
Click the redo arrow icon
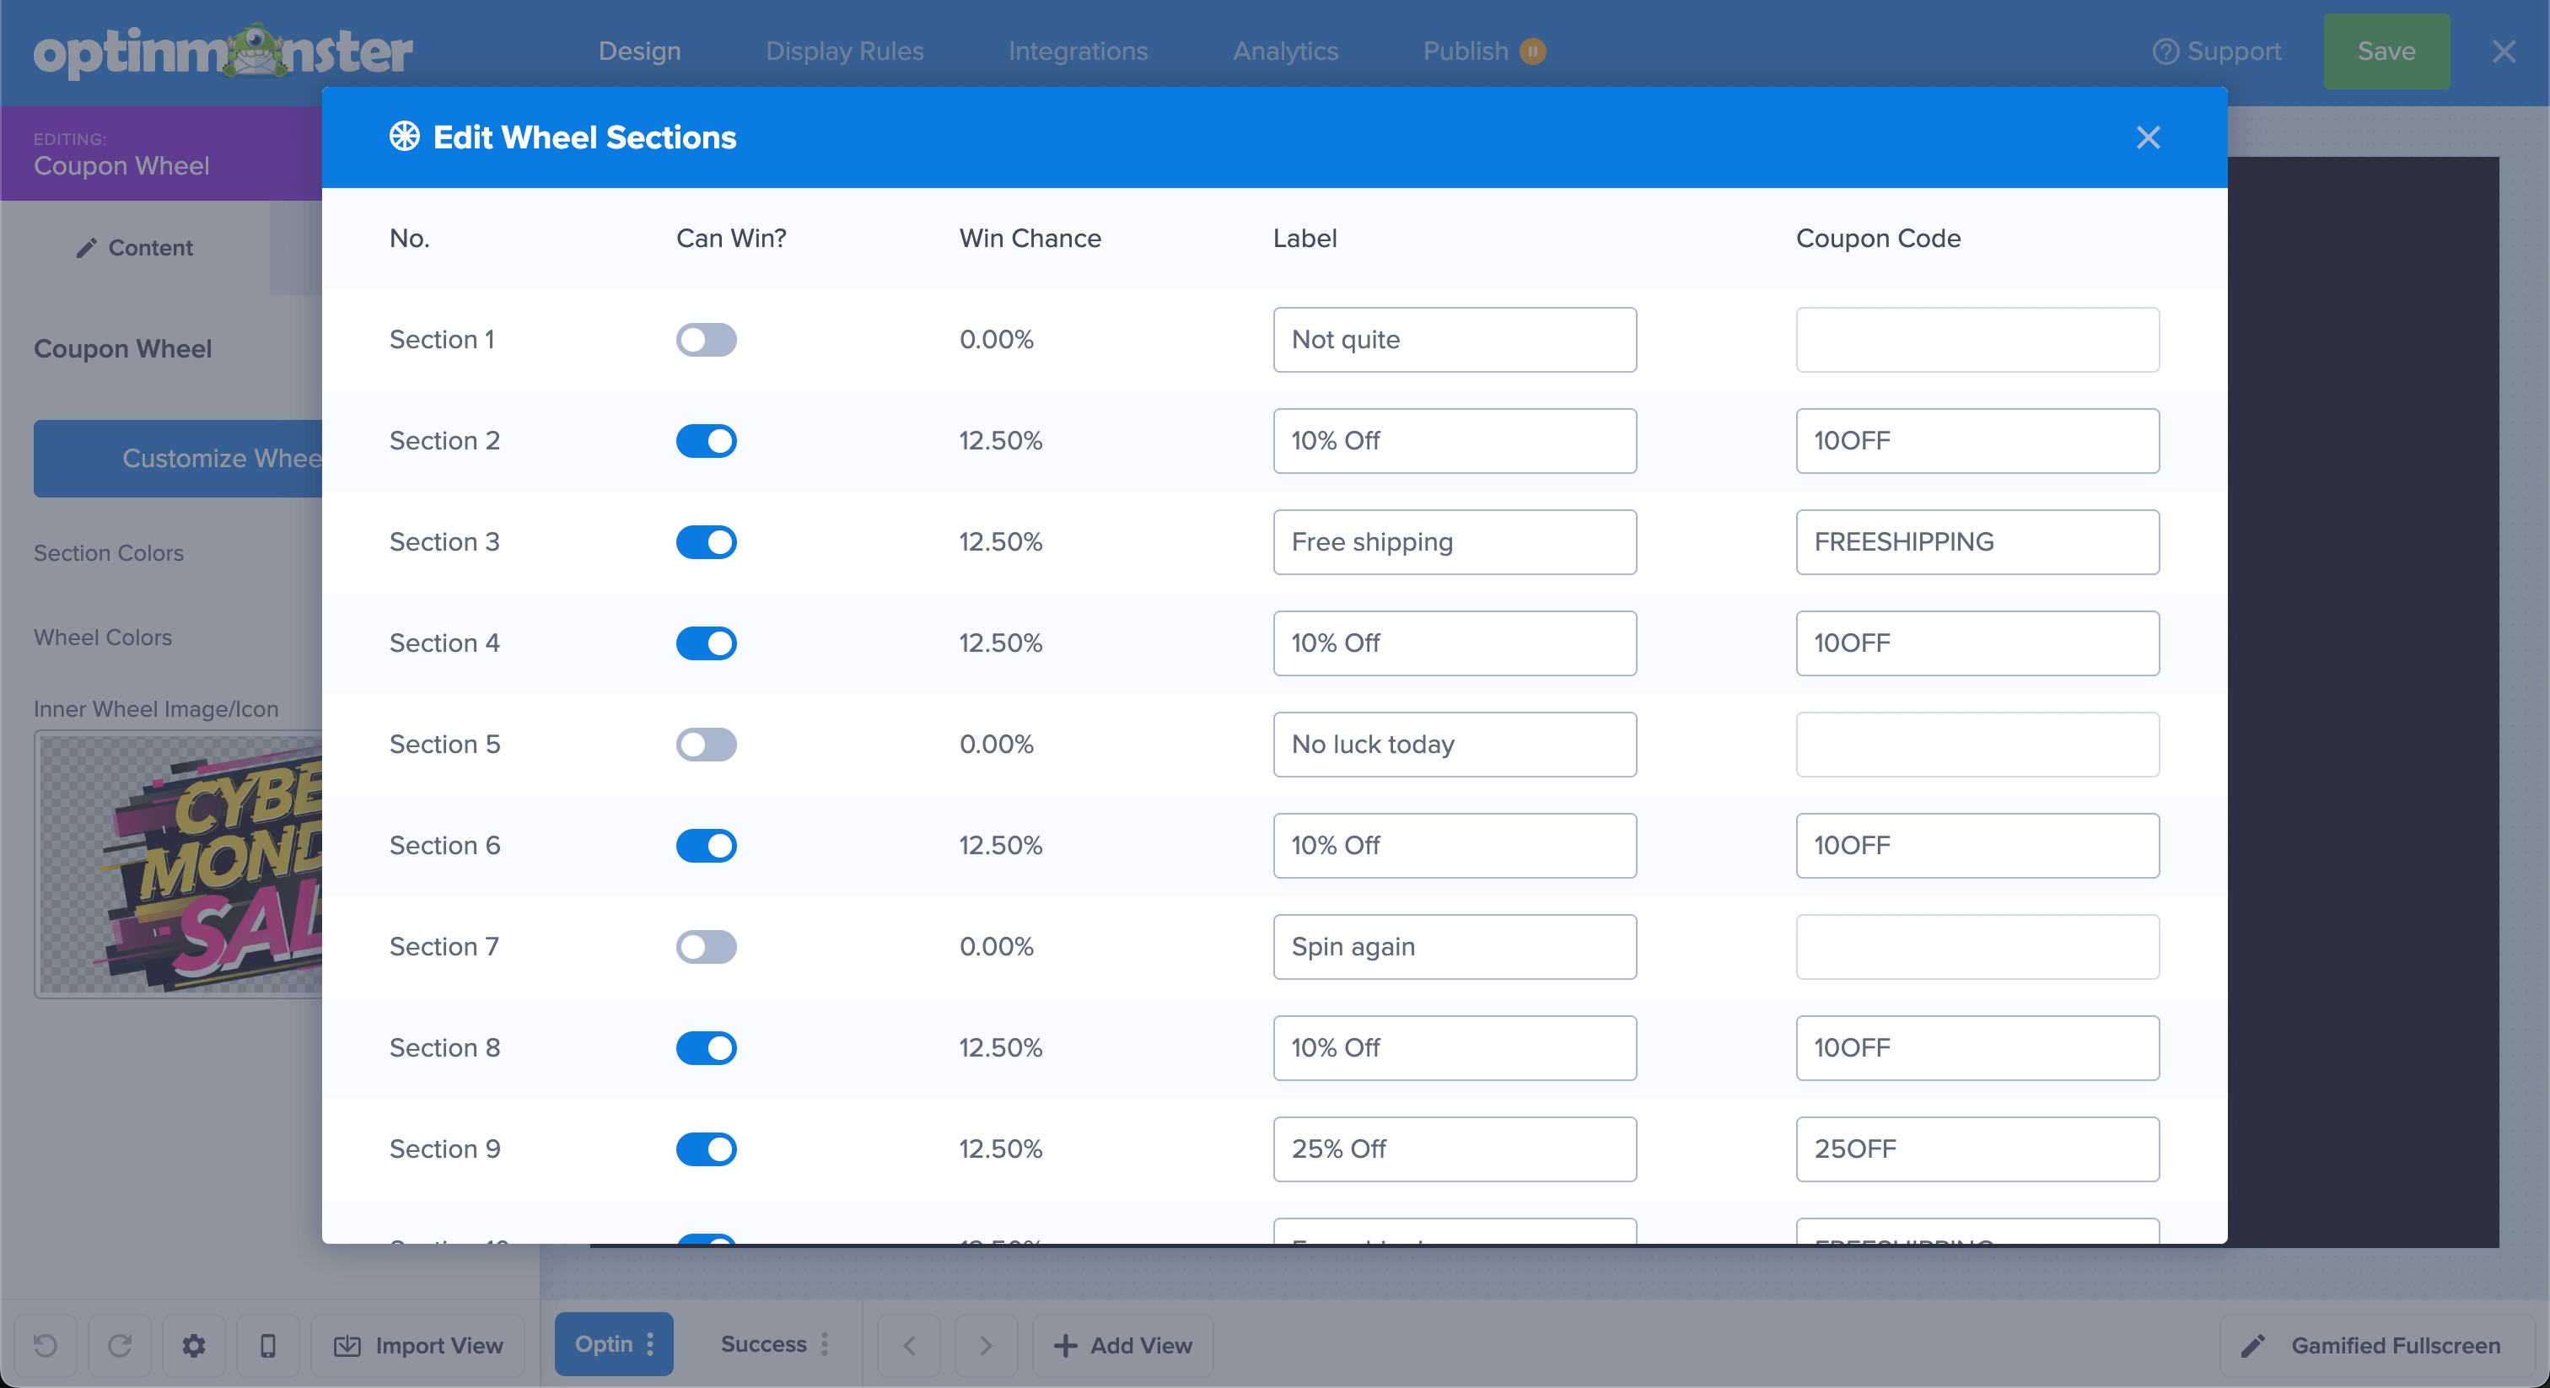point(120,1346)
